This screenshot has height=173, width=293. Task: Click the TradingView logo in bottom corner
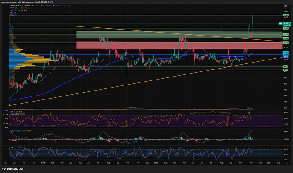(x=14, y=169)
